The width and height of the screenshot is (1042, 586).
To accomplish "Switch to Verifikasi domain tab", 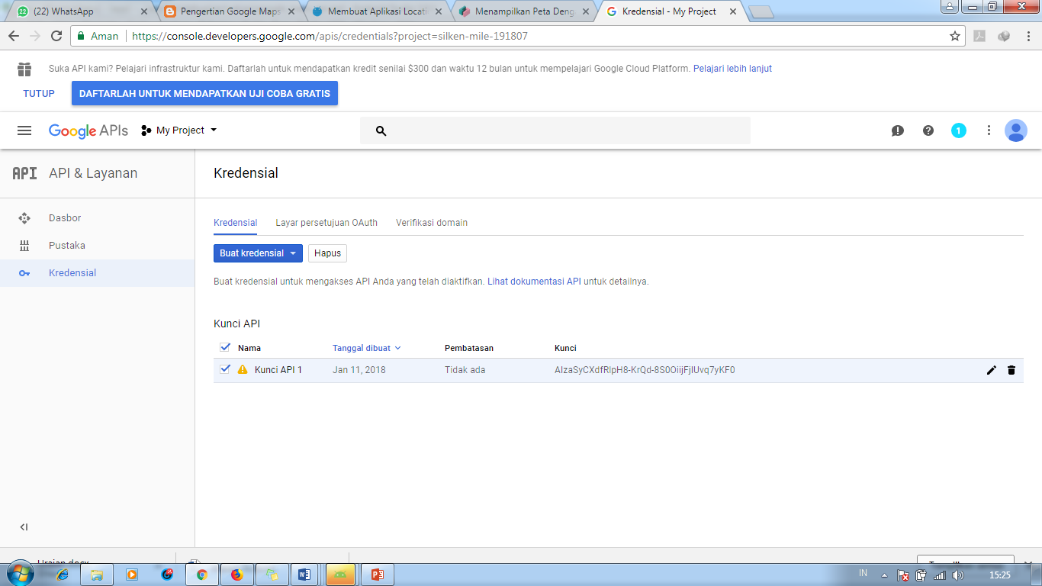I will point(432,223).
